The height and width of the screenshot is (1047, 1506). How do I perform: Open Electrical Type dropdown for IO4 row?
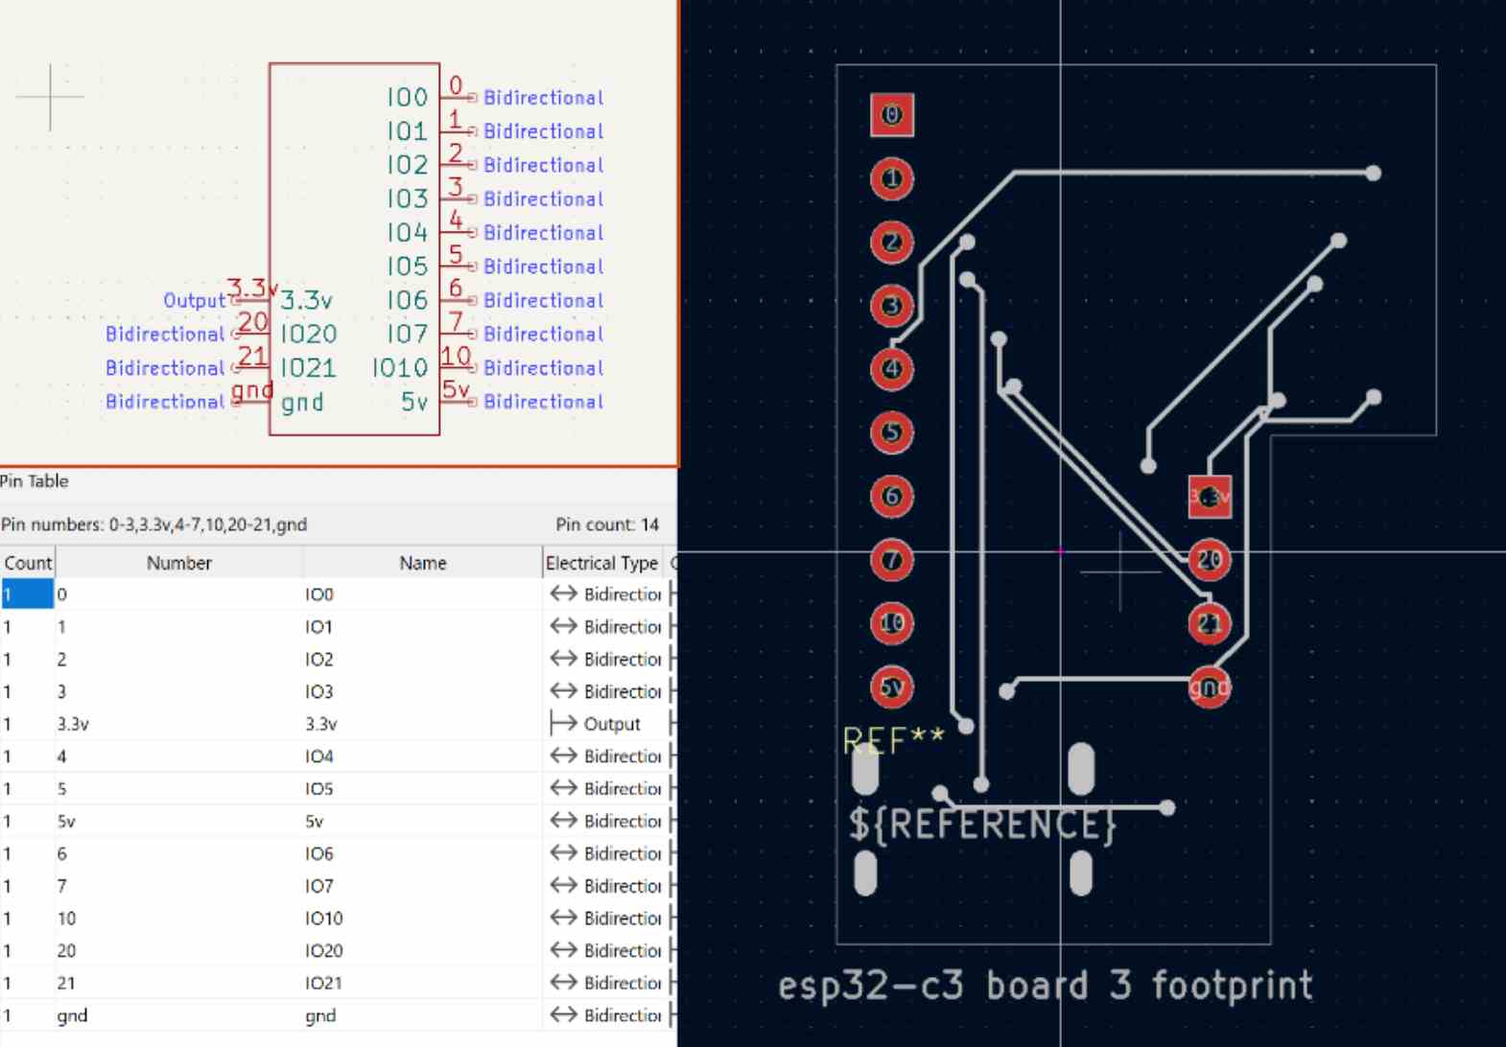(x=606, y=756)
